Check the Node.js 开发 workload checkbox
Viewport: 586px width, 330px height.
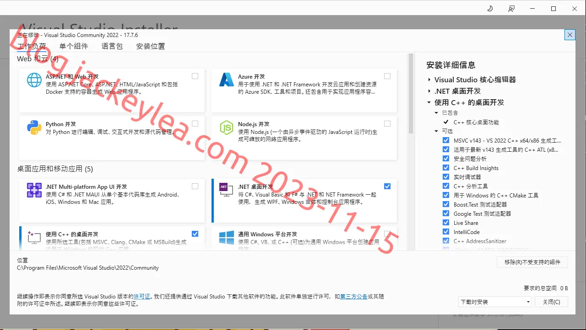[x=387, y=124]
